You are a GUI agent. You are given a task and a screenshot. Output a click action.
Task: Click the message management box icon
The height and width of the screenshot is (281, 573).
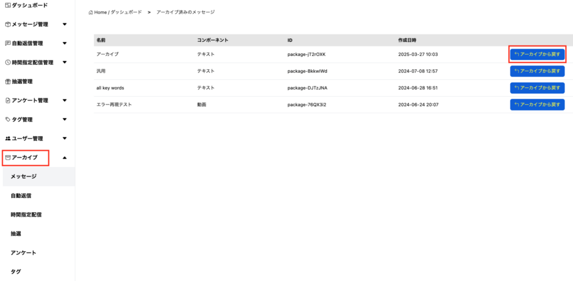pyautogui.click(x=7, y=25)
